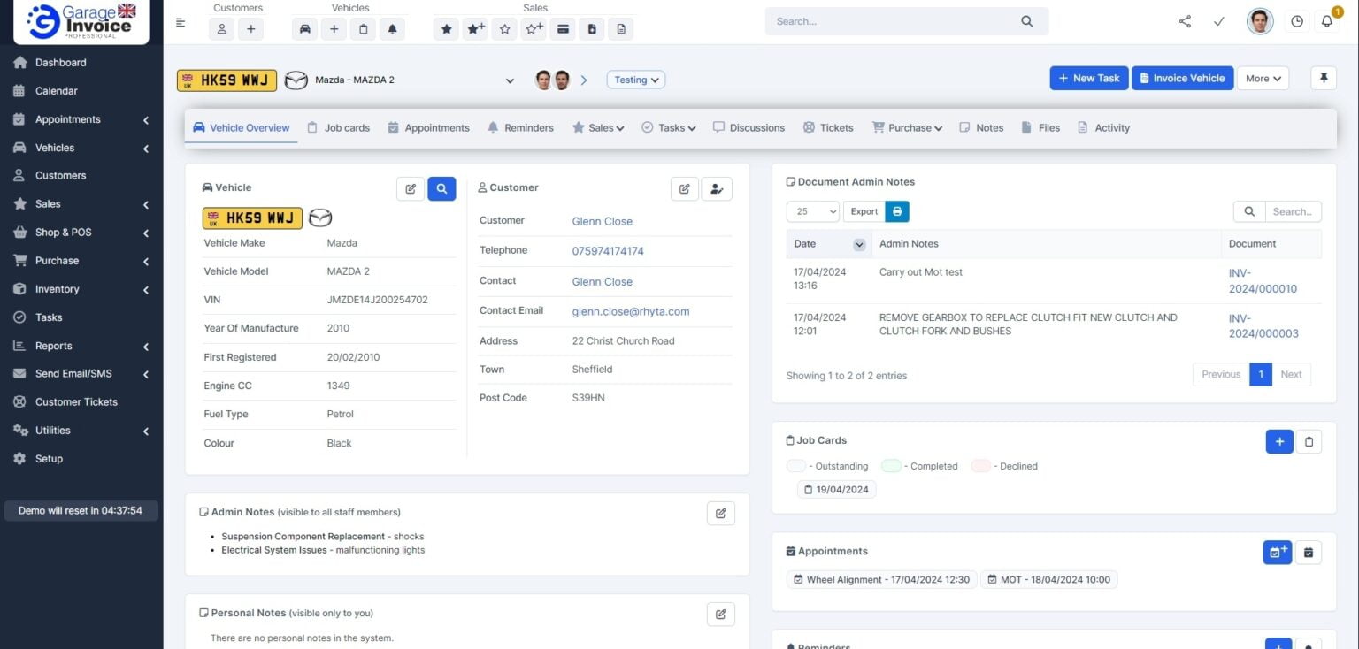Open the notifications bell in header
1359x649 pixels.
coord(1326,22)
